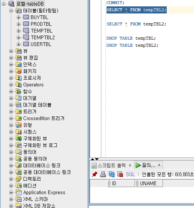
Task: Click the 스크립트 출력 tab icon
Action: click(94, 165)
